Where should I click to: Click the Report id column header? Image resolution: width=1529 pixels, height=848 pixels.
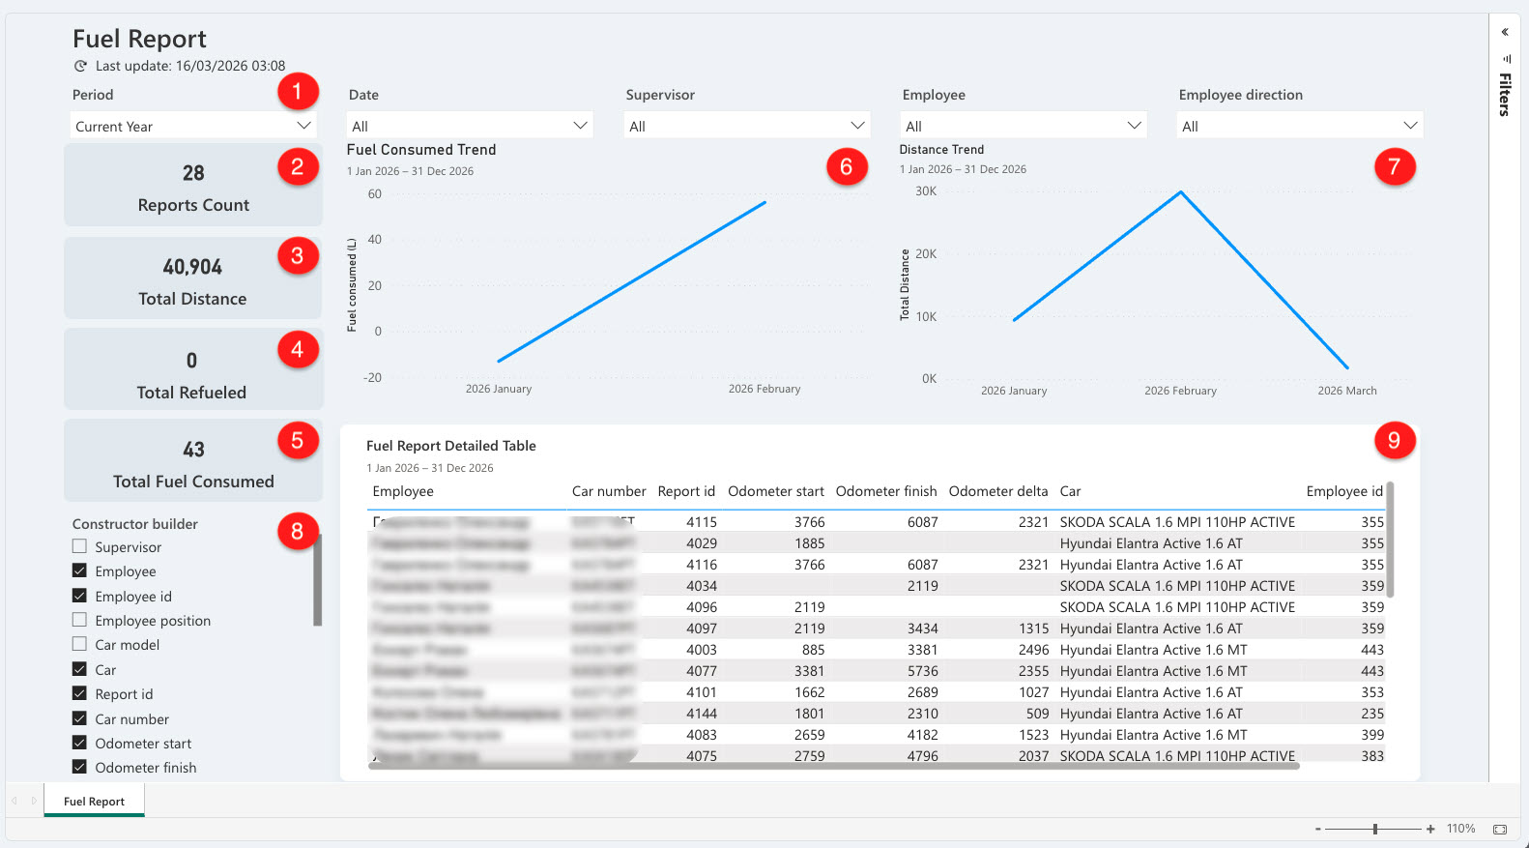[x=686, y=491]
